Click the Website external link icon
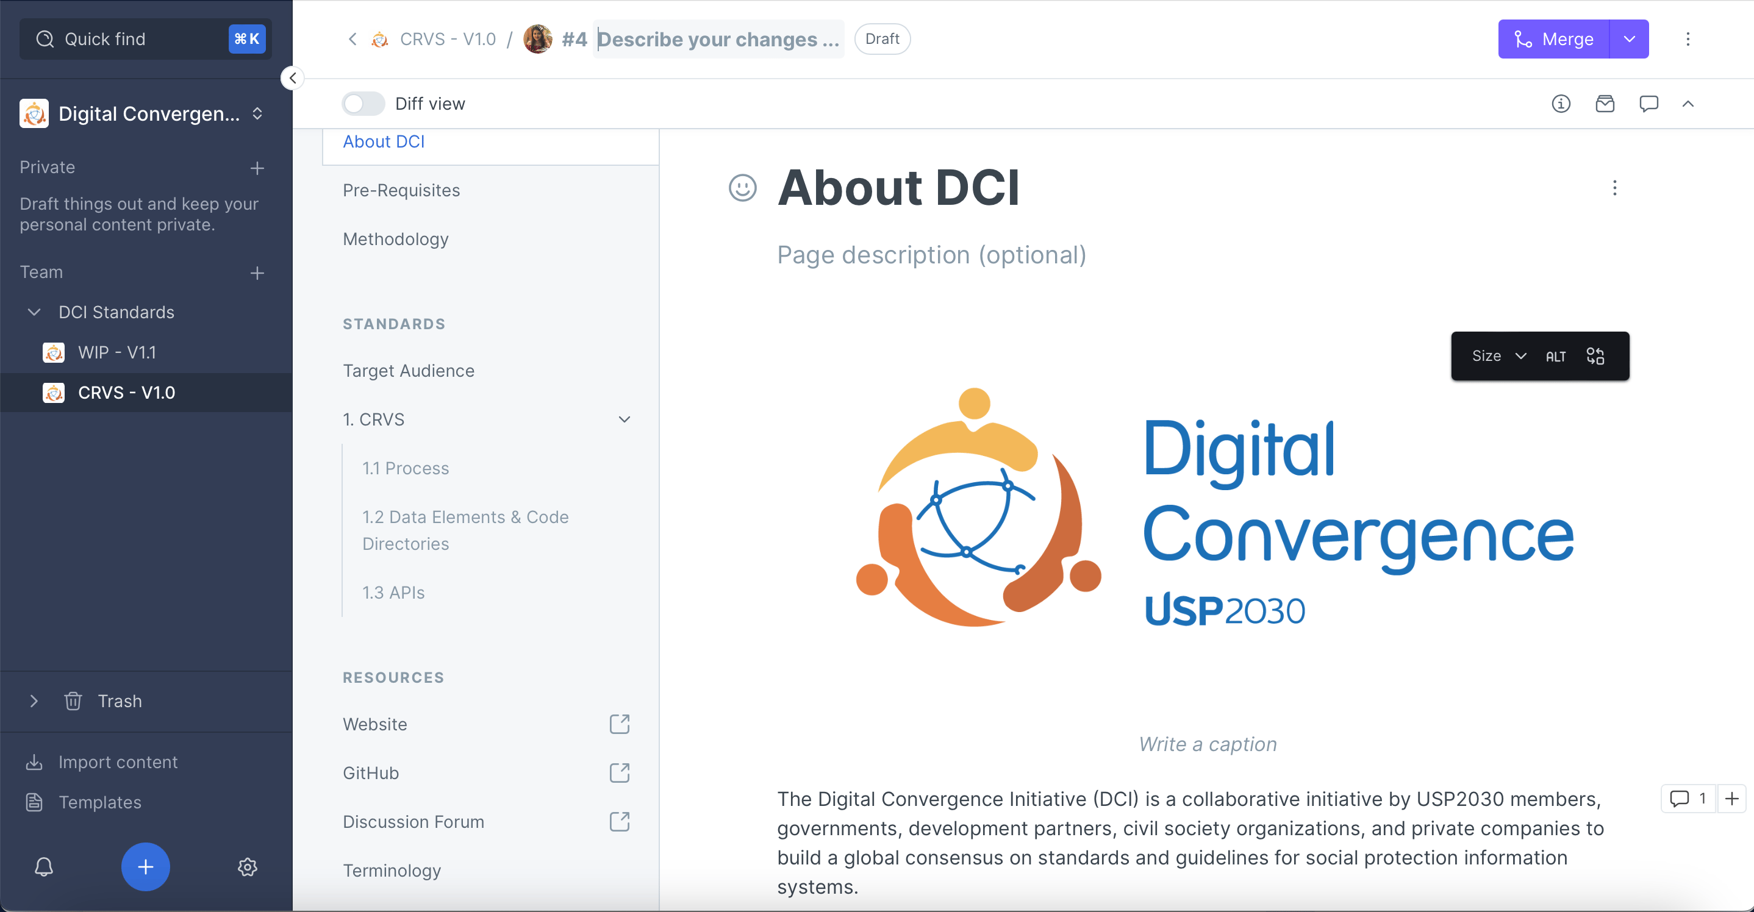Image resolution: width=1754 pixels, height=912 pixels. tap(619, 724)
